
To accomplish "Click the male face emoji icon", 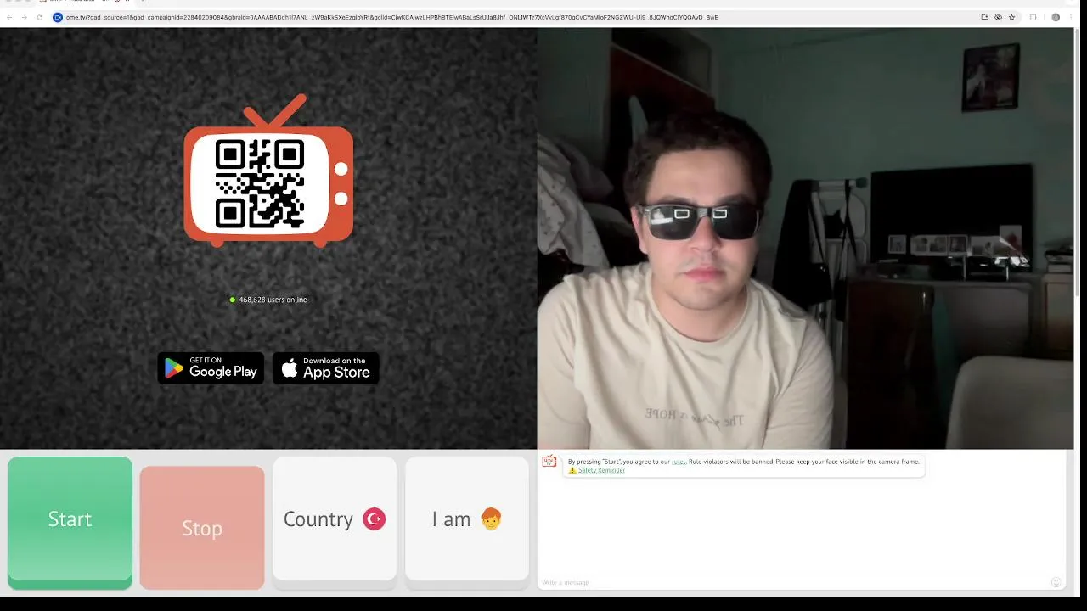I will click(491, 519).
